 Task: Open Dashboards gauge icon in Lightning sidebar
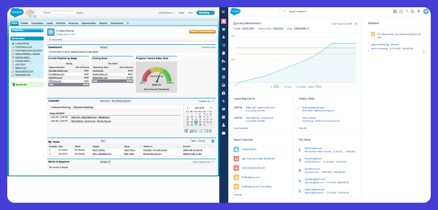(223, 85)
